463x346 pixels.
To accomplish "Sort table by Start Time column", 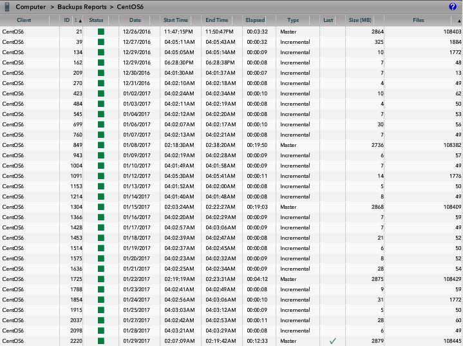I will coord(176,20).
